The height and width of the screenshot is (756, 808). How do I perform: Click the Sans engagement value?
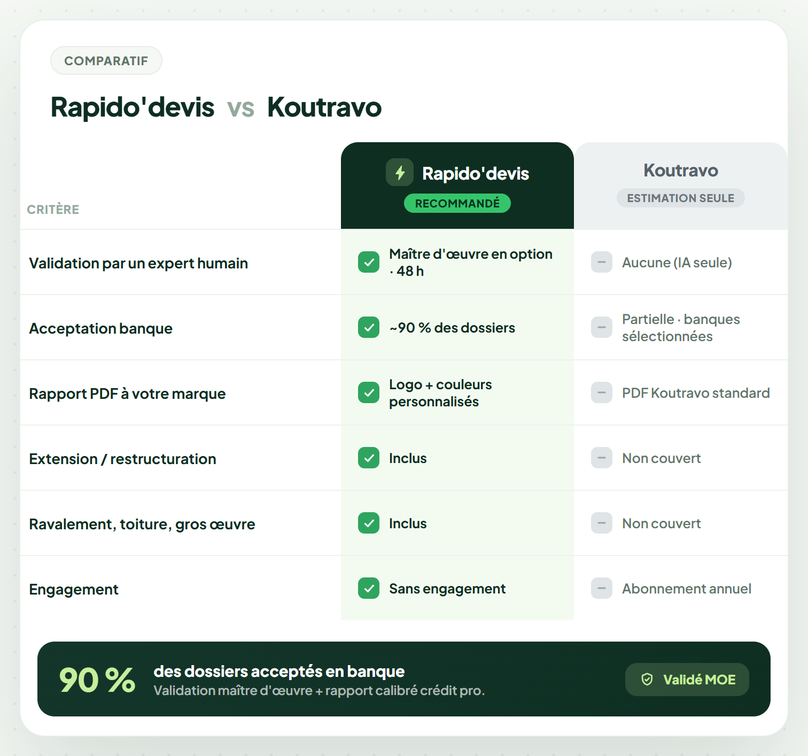coord(447,589)
